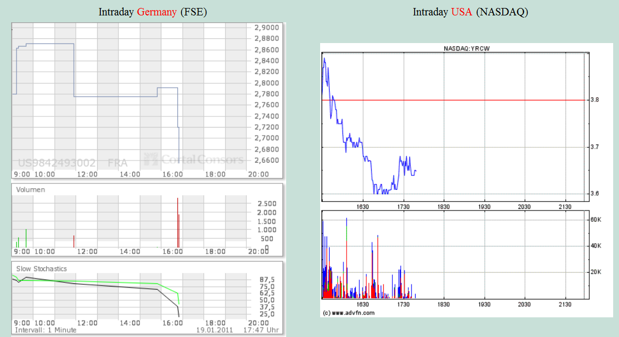Select the 3.7 NASDAQ price label
Viewport: 619px width, 337px height.
click(595, 147)
